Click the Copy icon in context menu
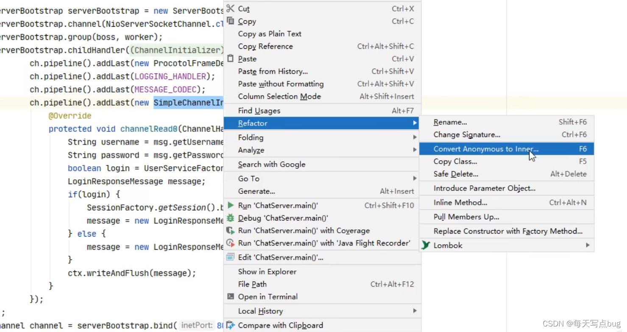Screen dimensions: 627x332 point(230,21)
